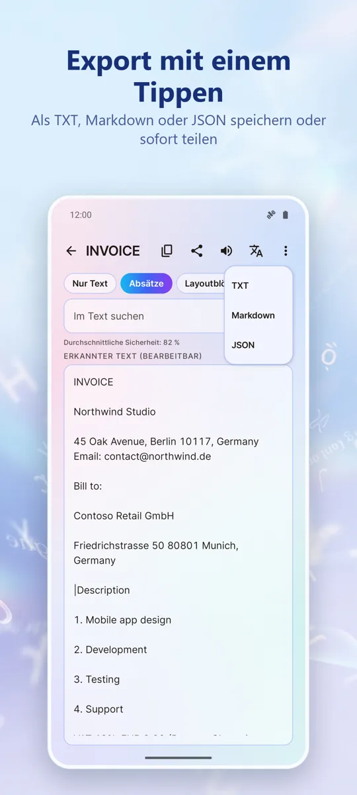Viewport: 357px width, 795px height.
Task: Choose TXT from the export menu
Action: point(258,286)
